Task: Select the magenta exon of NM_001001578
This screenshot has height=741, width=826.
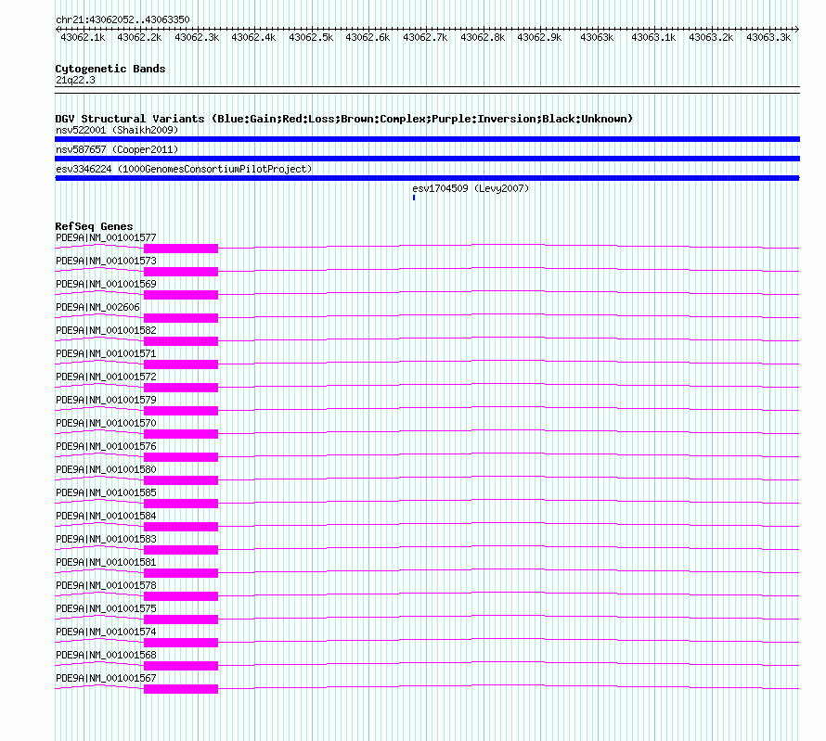Action: 181,595
